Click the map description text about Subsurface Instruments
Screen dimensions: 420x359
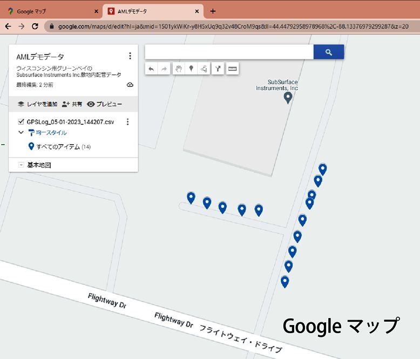click(69, 71)
